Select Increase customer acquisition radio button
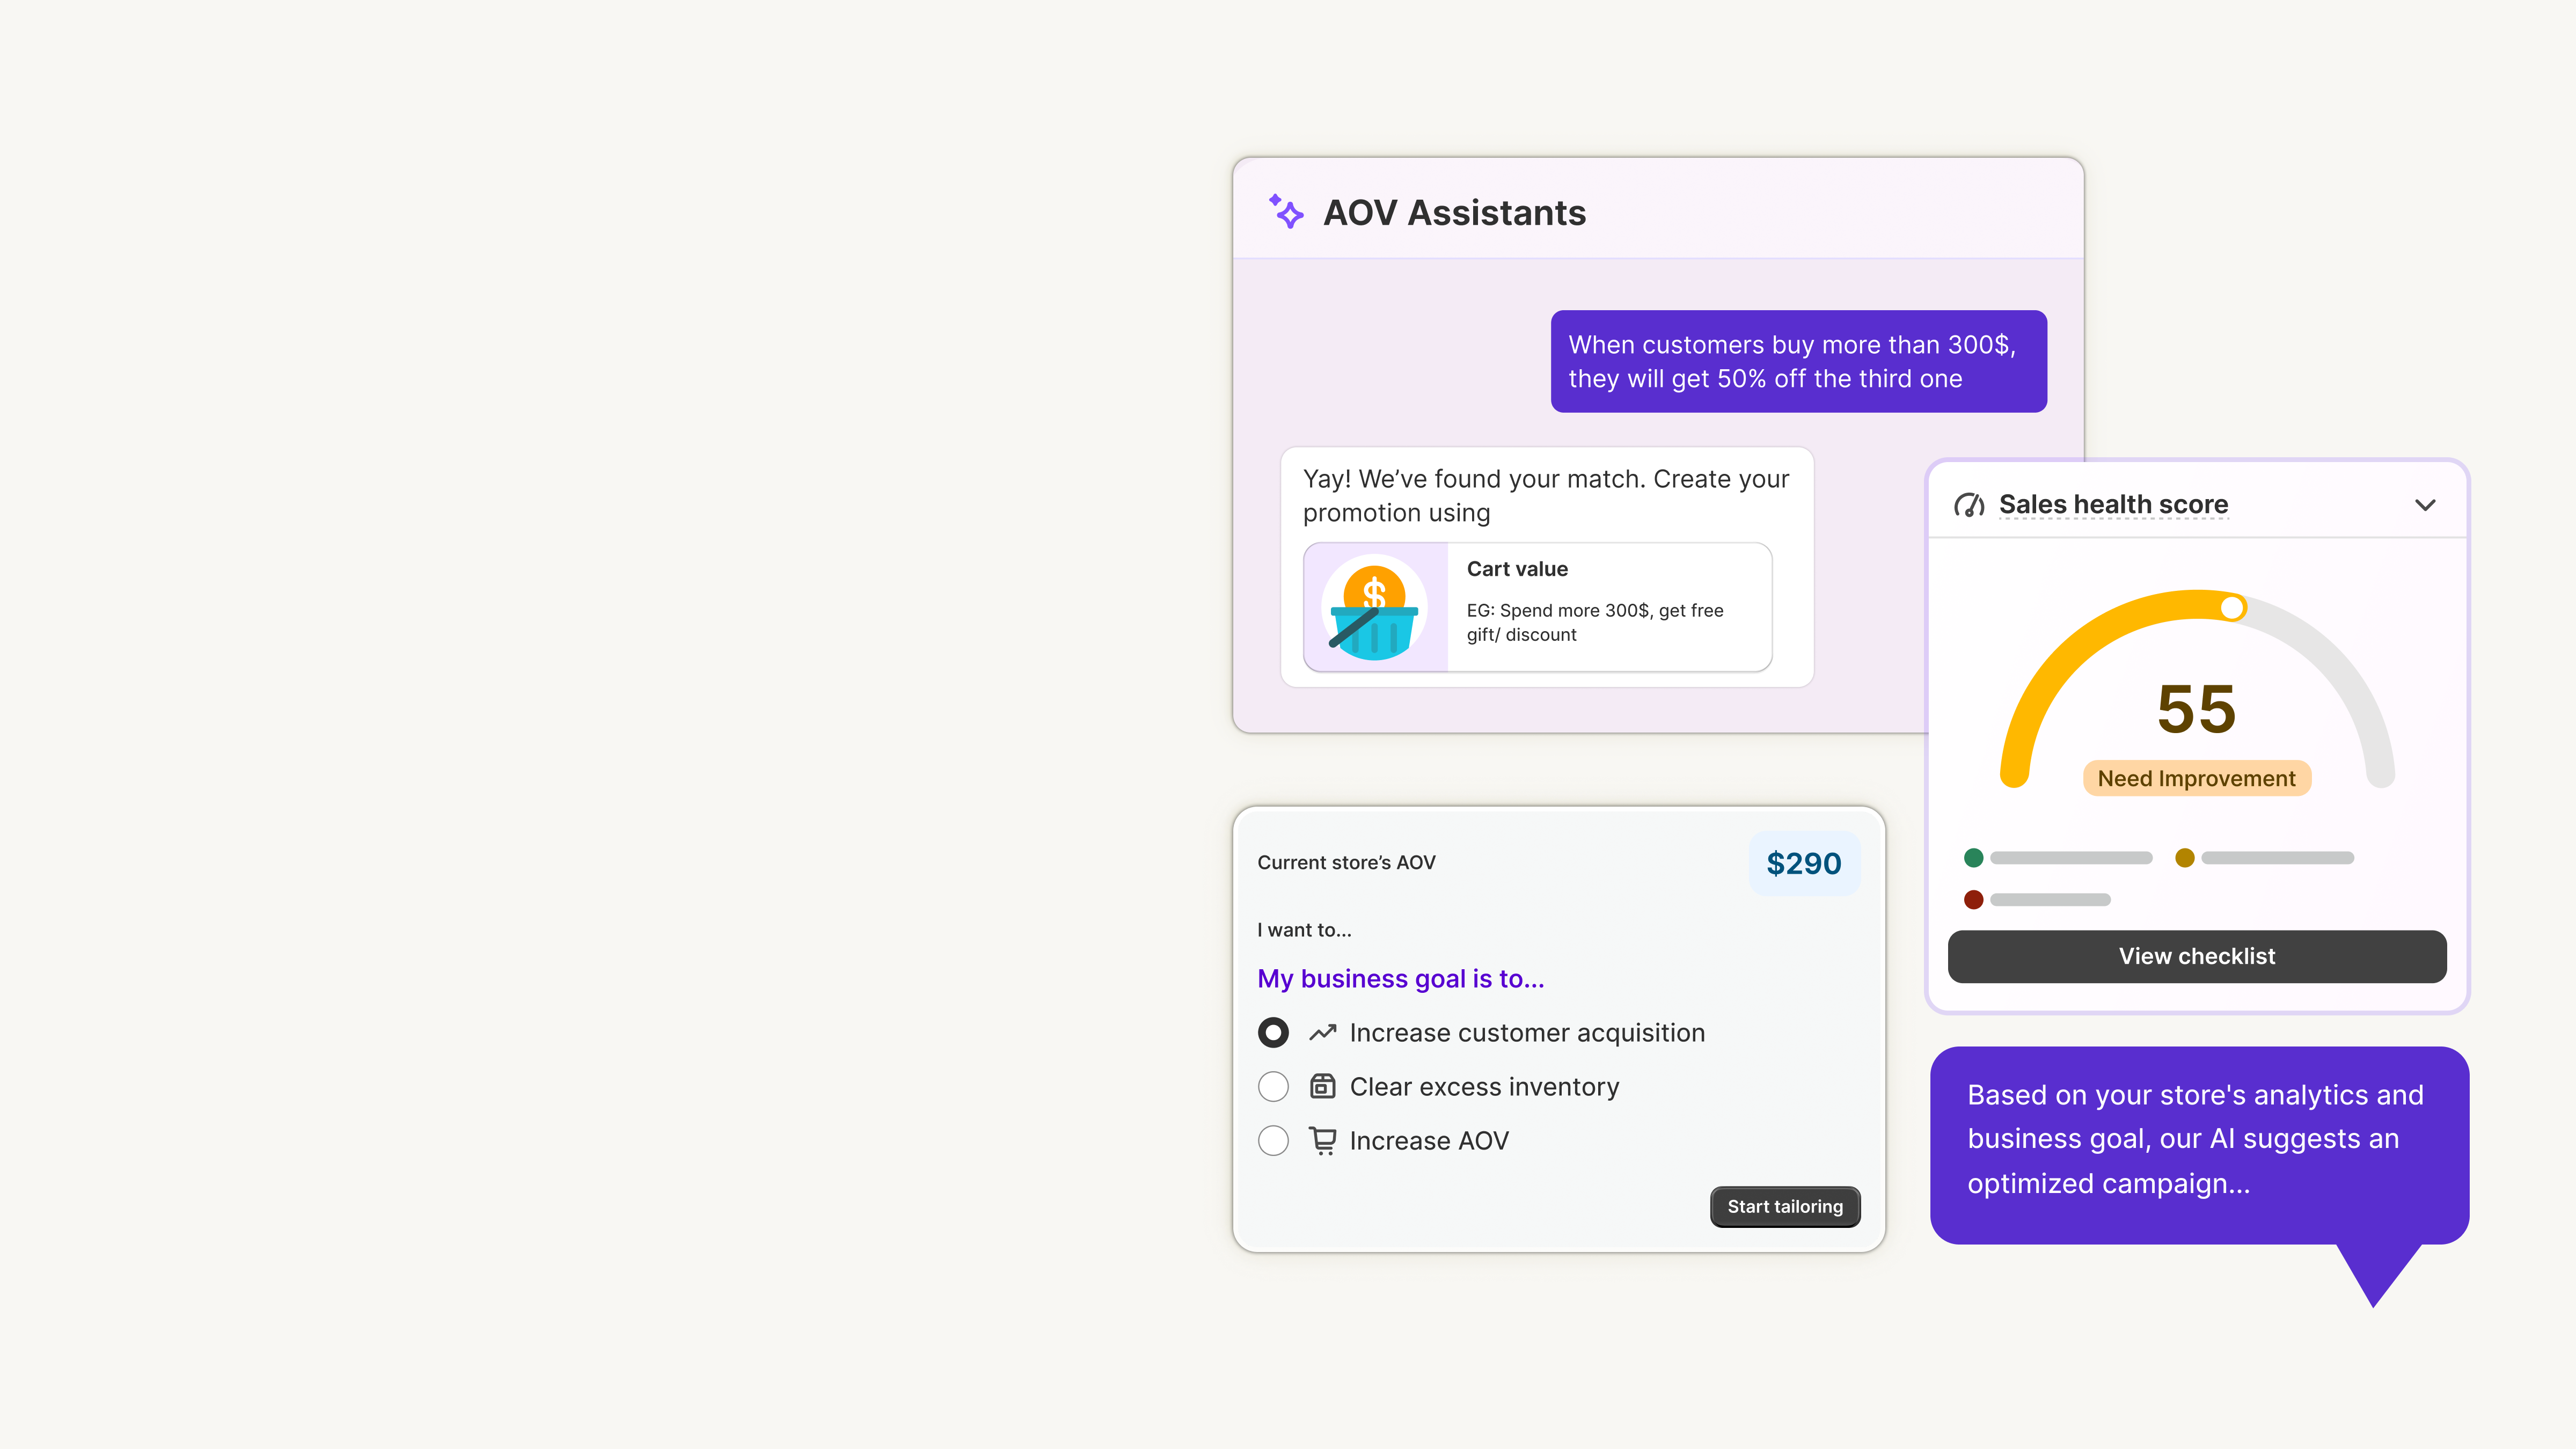This screenshot has height=1449, width=2576. 1273,1032
